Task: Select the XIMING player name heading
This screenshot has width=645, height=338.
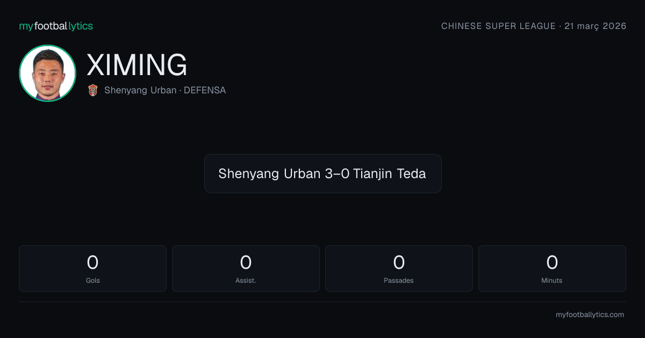Action: pyautogui.click(x=137, y=65)
